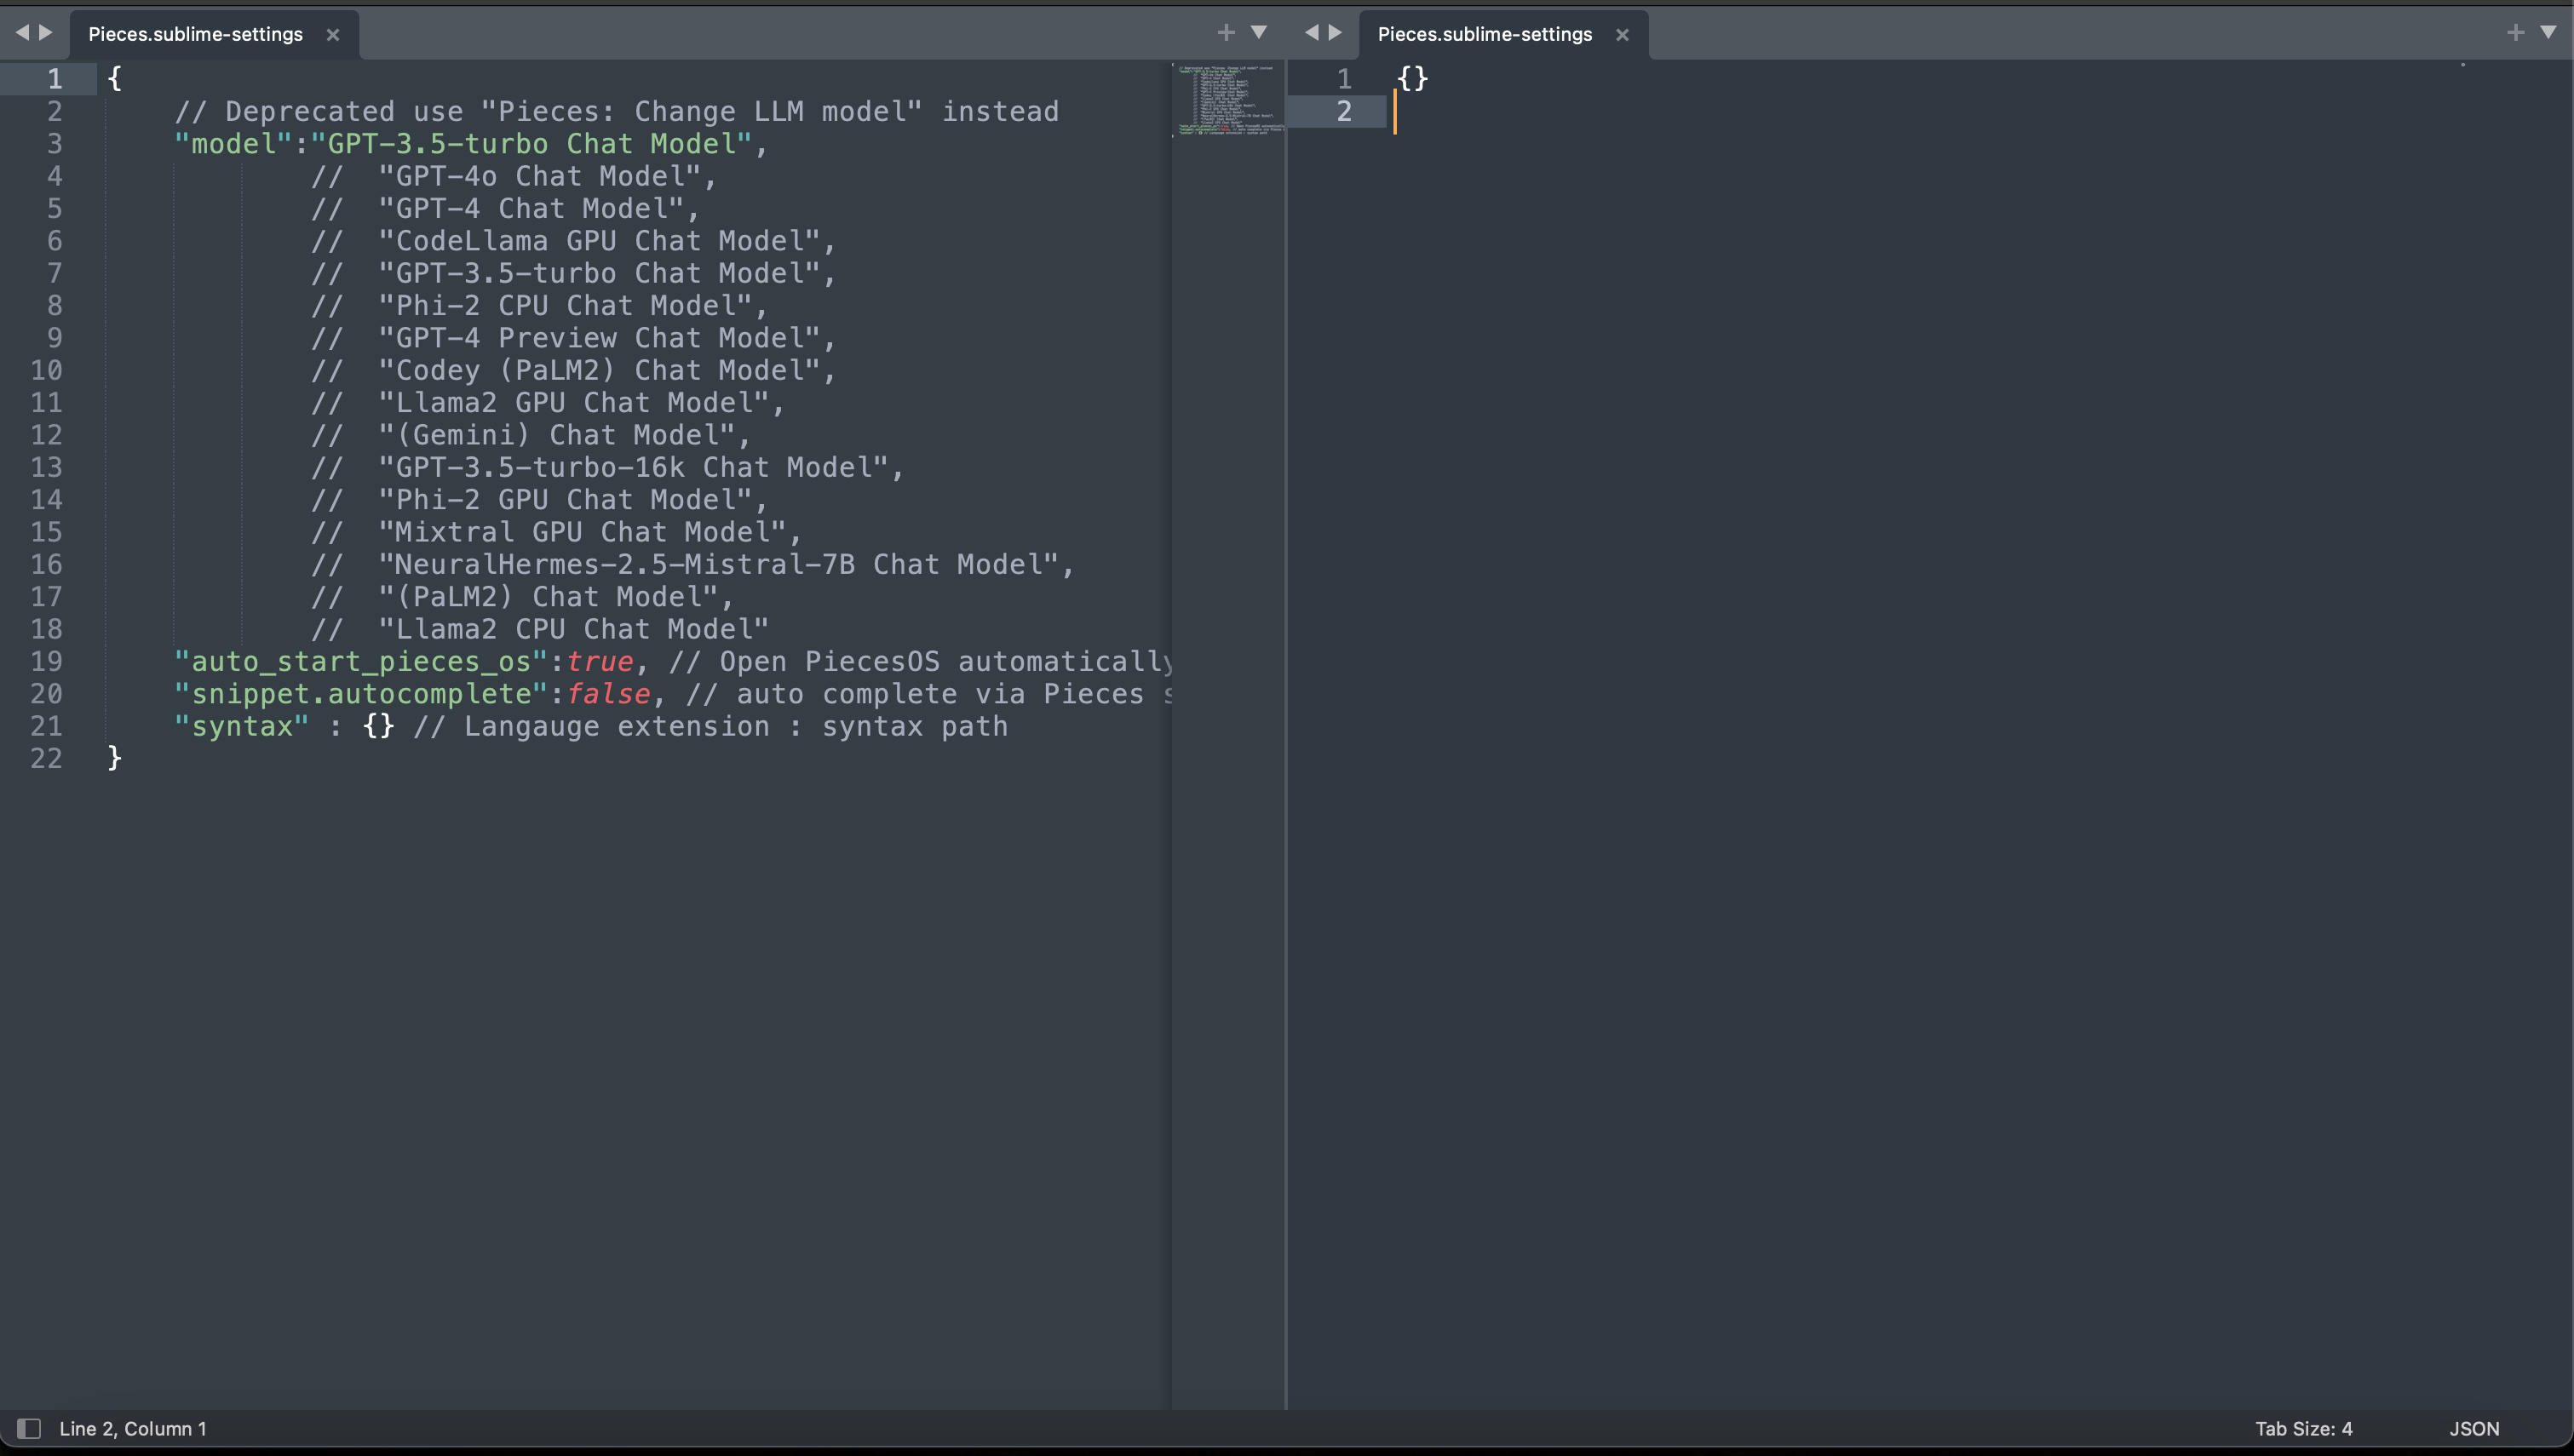This screenshot has width=2574, height=1456.
Task: Add new tab in left pane
Action: 1225,33
